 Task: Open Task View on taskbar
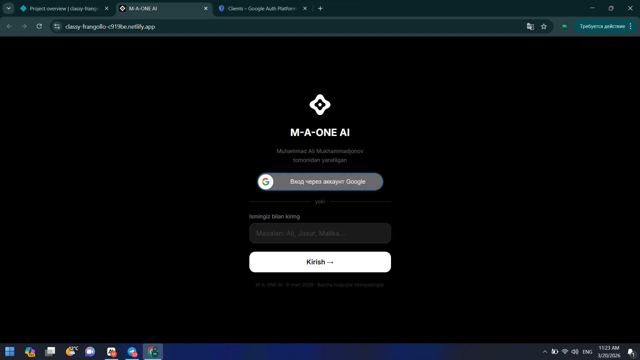[50, 352]
